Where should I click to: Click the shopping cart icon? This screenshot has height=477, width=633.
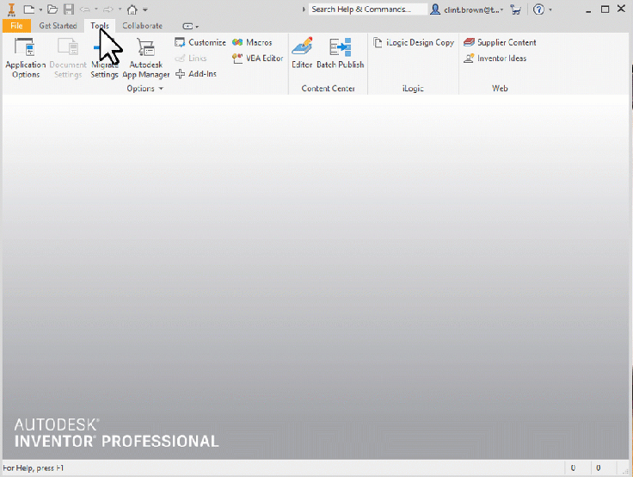coord(516,9)
